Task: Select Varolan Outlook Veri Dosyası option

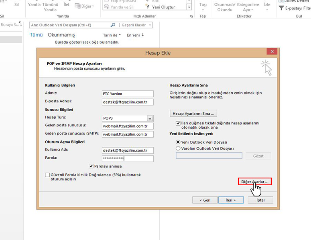Action: coord(178,148)
